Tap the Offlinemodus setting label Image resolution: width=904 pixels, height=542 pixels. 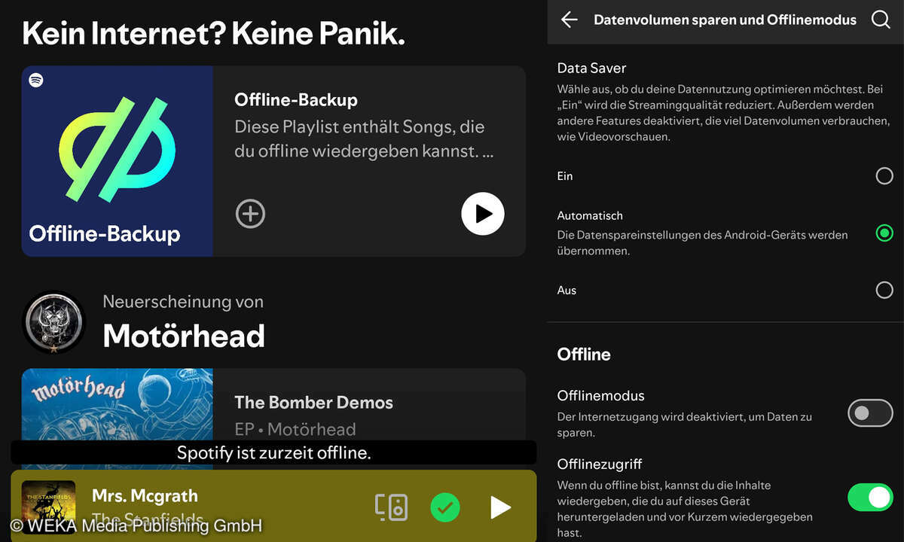click(601, 396)
